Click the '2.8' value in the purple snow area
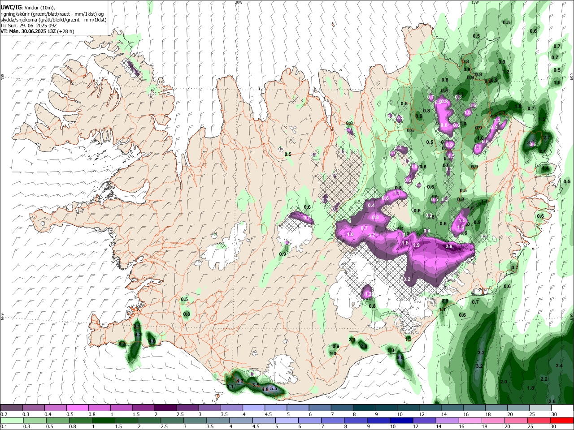The width and height of the screenshot is (574, 430). pos(449,247)
